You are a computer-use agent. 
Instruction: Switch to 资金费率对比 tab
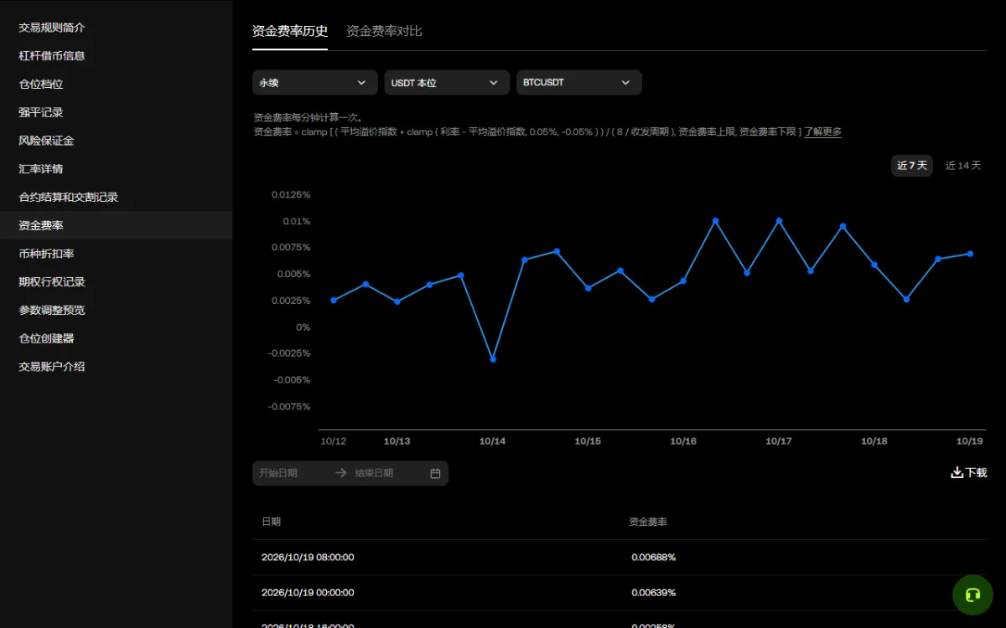384,31
